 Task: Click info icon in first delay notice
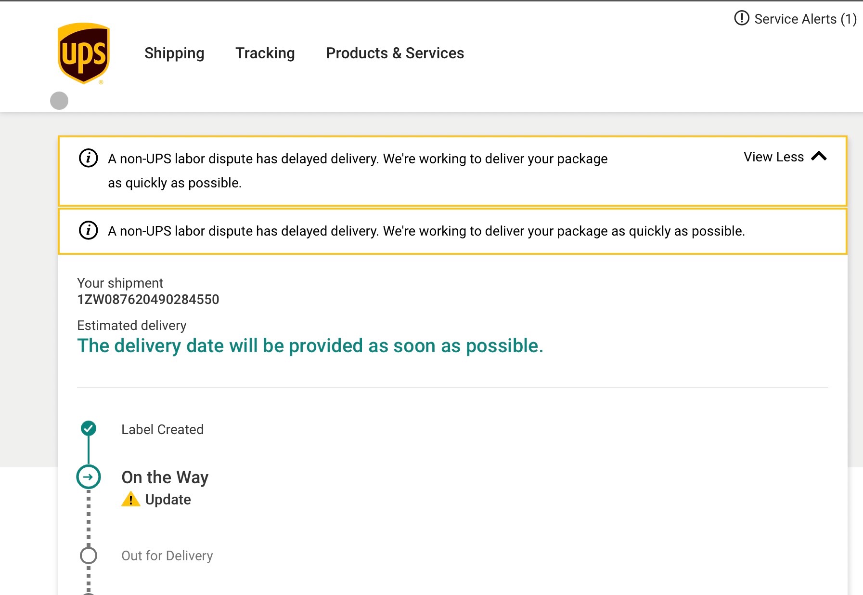pos(88,158)
